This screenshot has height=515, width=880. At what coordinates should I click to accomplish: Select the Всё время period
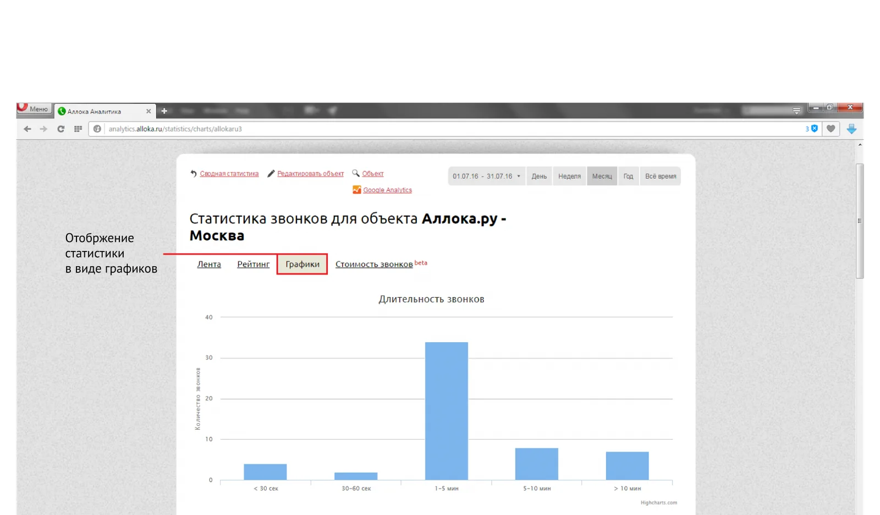(x=661, y=176)
